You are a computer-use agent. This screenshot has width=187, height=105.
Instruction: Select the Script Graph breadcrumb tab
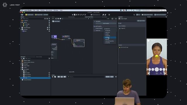(56, 21)
